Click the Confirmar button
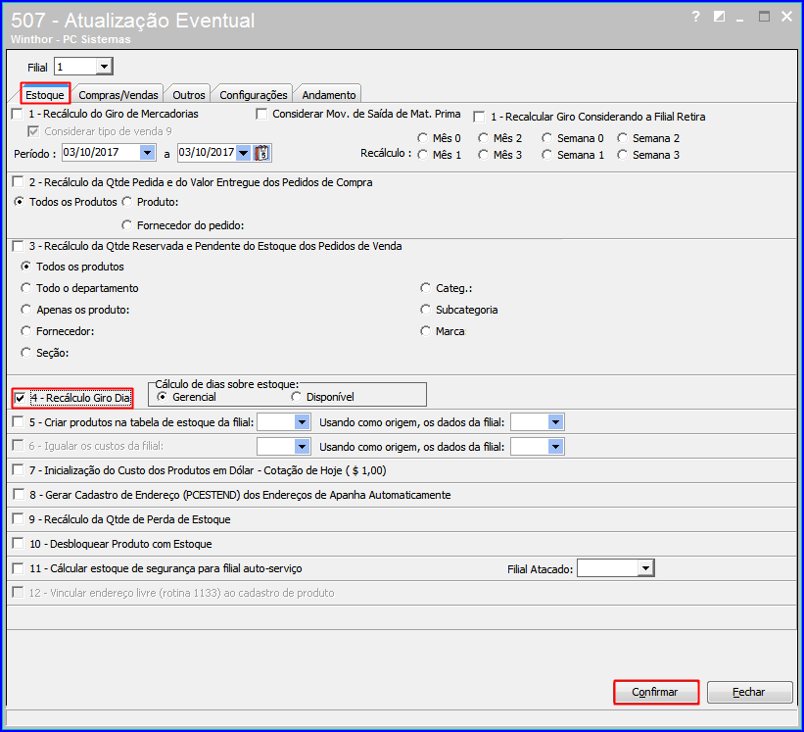Viewport: 804px width, 732px height. click(656, 692)
